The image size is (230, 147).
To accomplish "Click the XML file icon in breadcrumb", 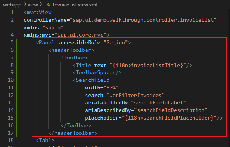I will pyautogui.click(x=48, y=5).
